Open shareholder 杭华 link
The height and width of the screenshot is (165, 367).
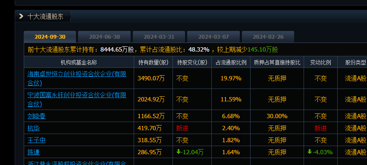(x=34, y=128)
